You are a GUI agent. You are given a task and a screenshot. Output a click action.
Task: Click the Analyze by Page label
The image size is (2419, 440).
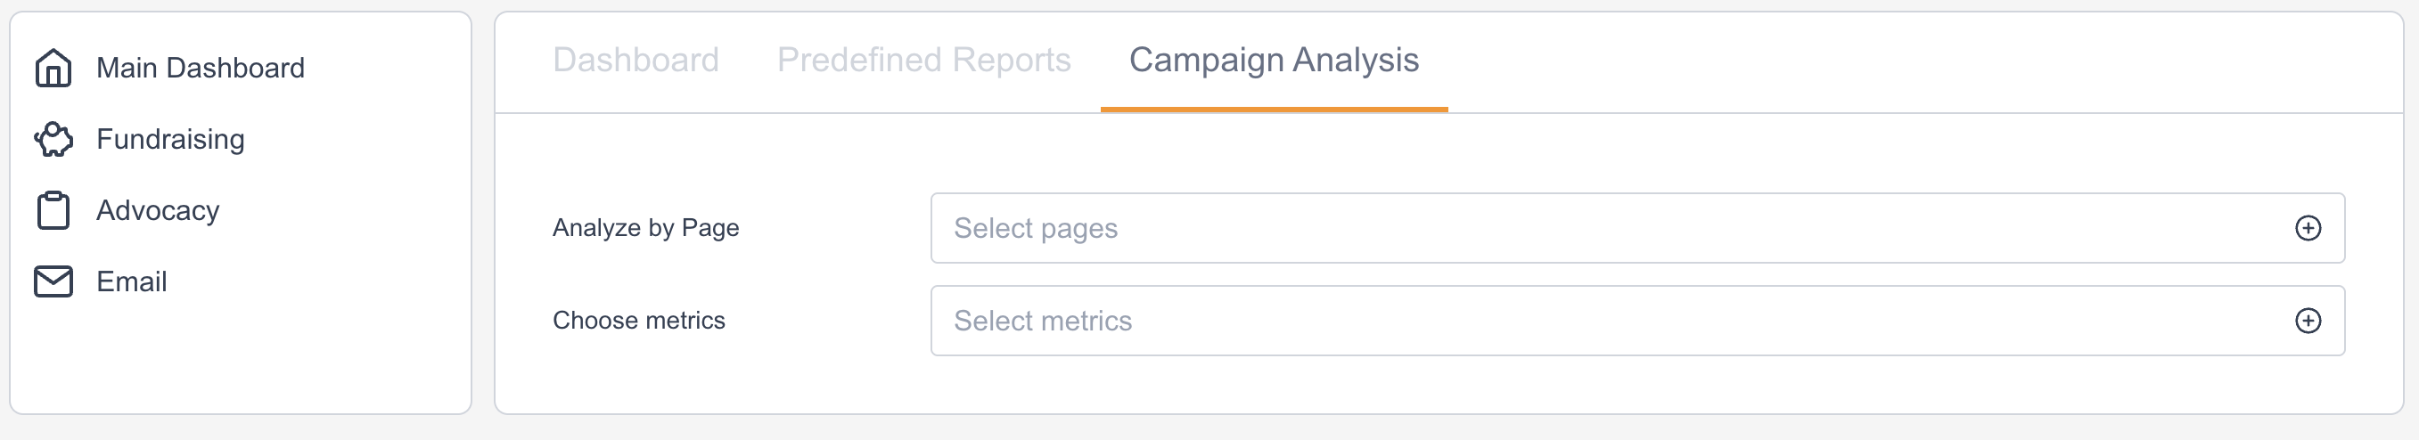645,228
